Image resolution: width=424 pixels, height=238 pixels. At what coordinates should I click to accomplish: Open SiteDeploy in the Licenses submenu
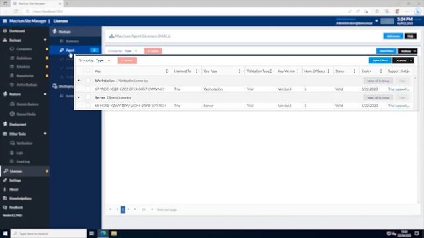click(x=66, y=87)
